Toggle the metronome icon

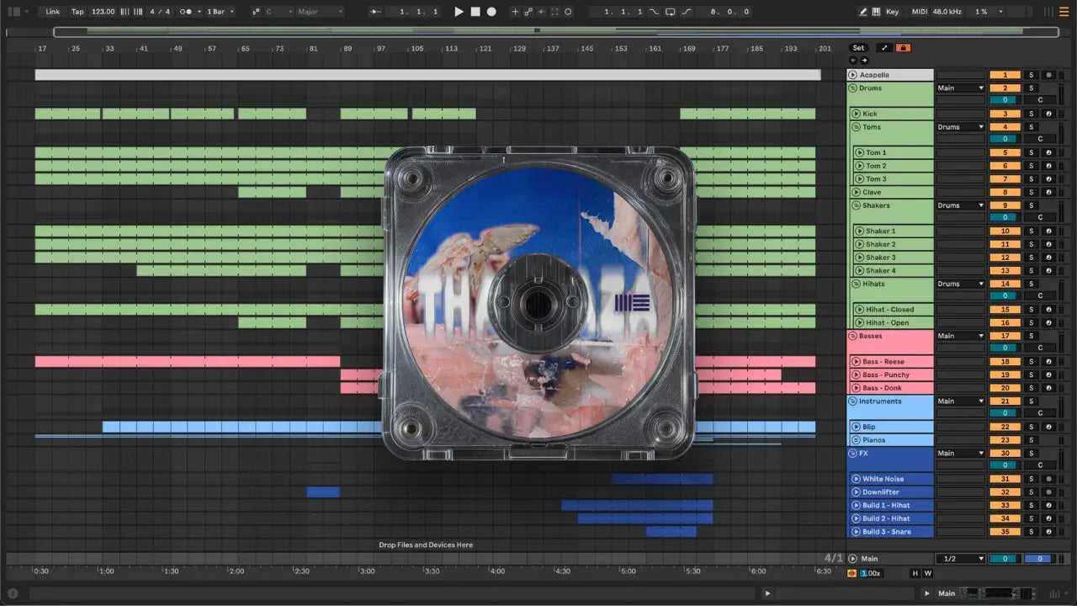click(187, 12)
